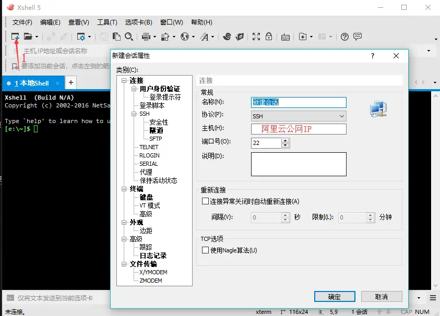Collapse the 连接 tree node
440x316 pixels.
124,80
